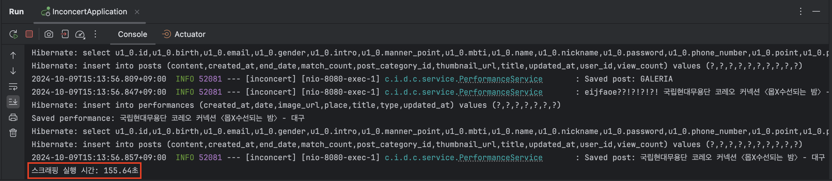This screenshot has height=181, width=832.
Task: Click timestamp 2024-10-09T15:13:56.809+09:00
Action: click(99, 79)
